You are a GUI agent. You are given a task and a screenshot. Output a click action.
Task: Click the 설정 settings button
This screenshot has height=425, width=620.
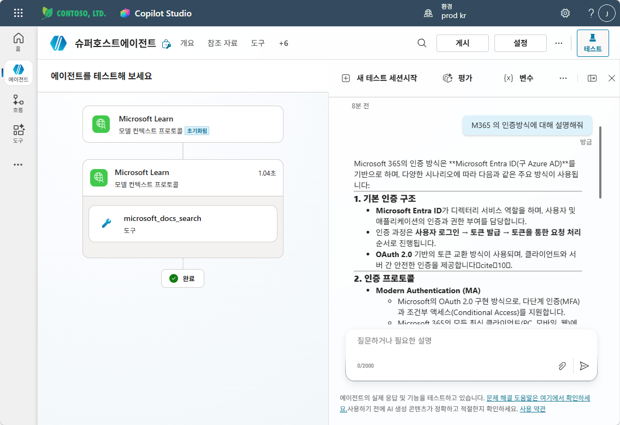click(x=521, y=43)
